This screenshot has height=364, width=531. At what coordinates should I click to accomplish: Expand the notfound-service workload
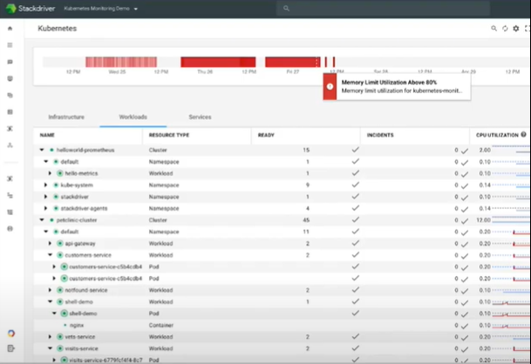pyautogui.click(x=50, y=290)
